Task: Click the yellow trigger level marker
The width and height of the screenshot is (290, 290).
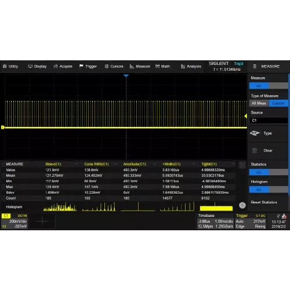Action: [246, 116]
